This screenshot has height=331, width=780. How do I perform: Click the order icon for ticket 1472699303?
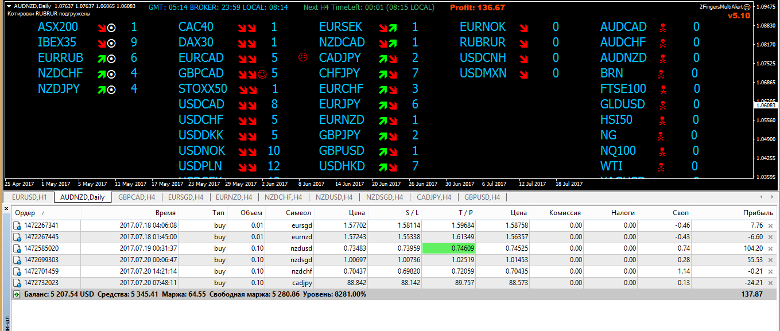coord(17,260)
